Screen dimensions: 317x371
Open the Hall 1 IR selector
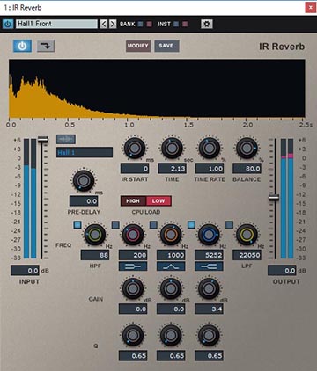[x=85, y=152]
